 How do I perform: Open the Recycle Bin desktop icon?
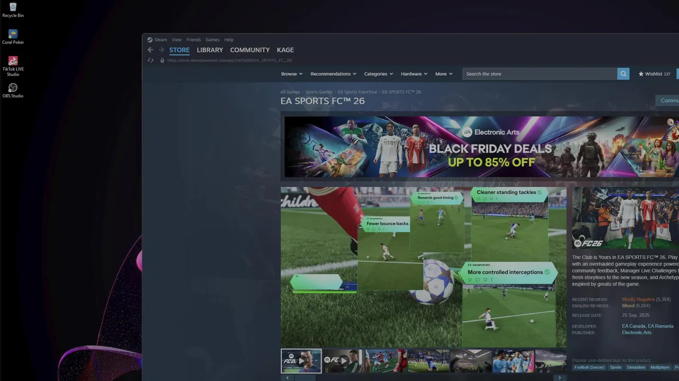(13, 10)
